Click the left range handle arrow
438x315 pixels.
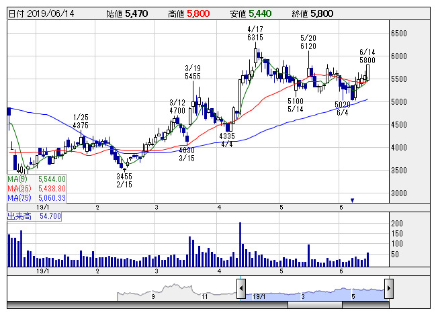(241, 288)
